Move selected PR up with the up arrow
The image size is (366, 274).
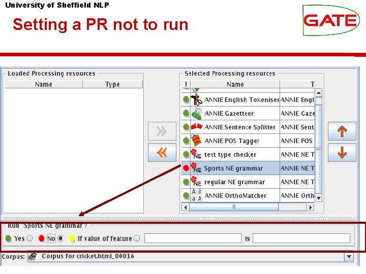pos(342,131)
